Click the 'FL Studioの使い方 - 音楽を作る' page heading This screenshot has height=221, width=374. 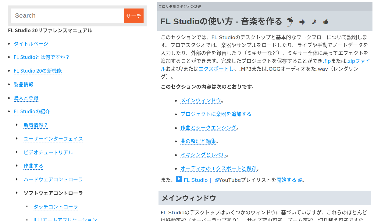coord(221,22)
